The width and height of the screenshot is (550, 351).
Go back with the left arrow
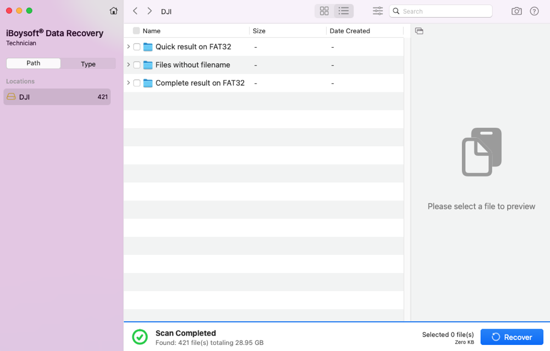pos(135,11)
